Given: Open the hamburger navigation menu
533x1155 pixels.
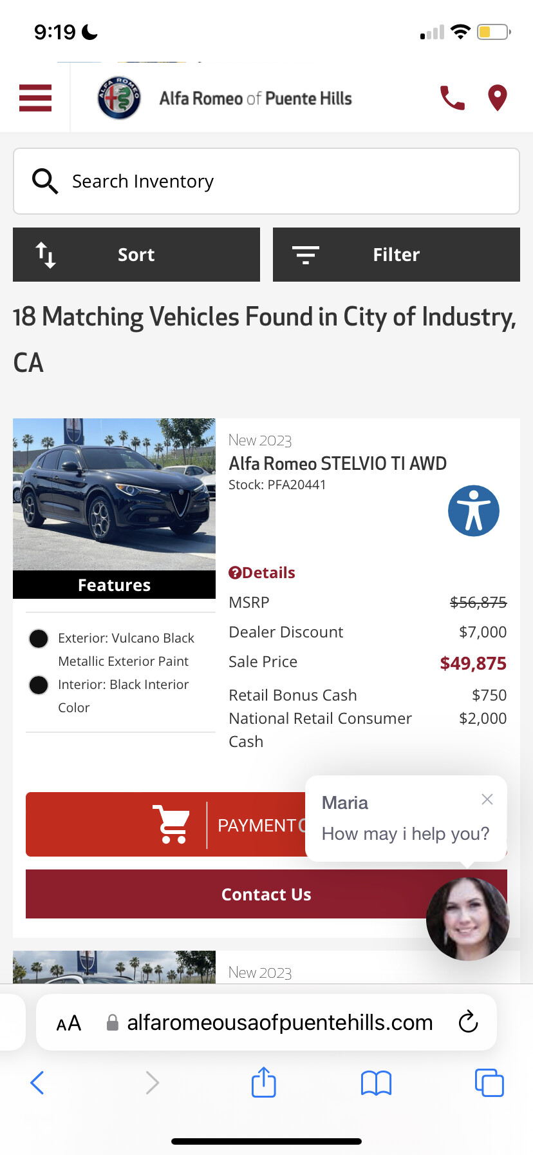Looking at the screenshot, I should coord(35,98).
